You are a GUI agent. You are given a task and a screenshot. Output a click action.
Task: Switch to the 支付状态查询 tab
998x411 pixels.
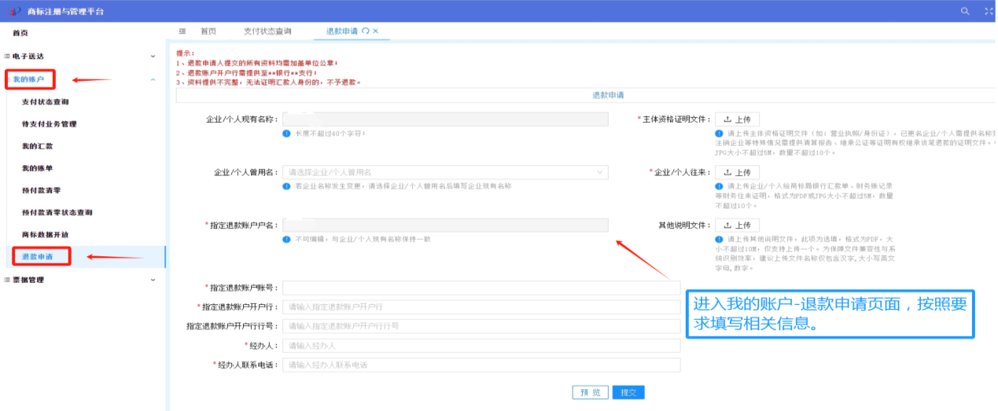click(x=267, y=31)
